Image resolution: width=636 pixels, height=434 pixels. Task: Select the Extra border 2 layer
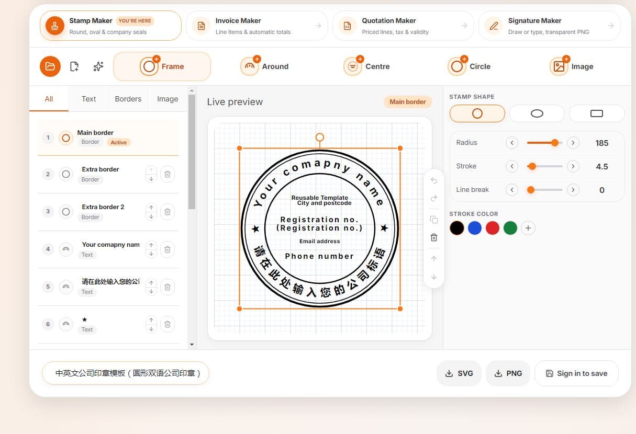coord(108,212)
